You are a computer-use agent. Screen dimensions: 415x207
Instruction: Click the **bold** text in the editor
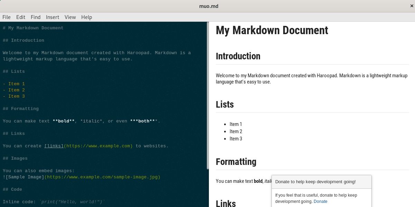(x=64, y=121)
